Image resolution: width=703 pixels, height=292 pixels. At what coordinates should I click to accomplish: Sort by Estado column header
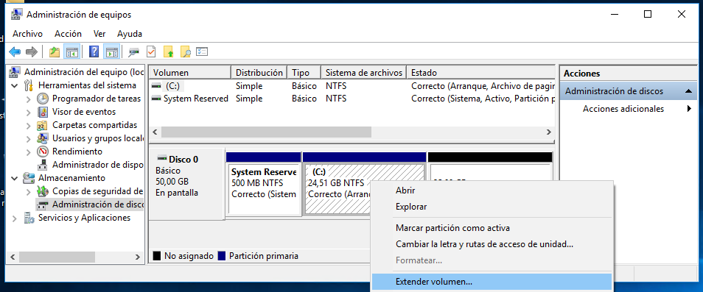pyautogui.click(x=481, y=72)
